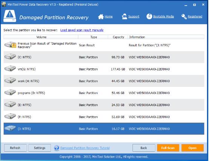Click the orange Open button
Screen dimensions: 209x161
click(192, 148)
